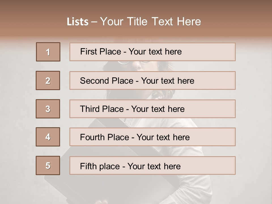Image resolution: width=272 pixels, height=204 pixels.
Task: Select the number 2 box
Action: coord(48,80)
